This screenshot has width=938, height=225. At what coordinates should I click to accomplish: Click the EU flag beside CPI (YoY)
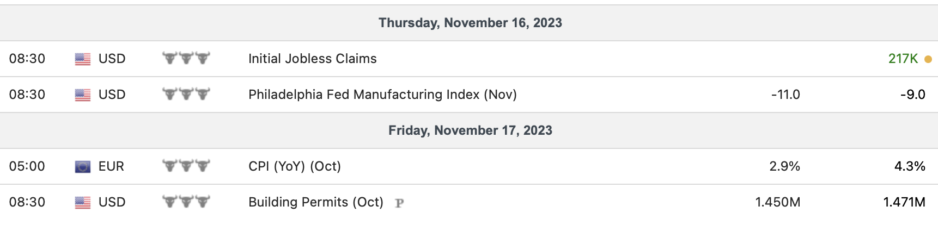pos(83,167)
